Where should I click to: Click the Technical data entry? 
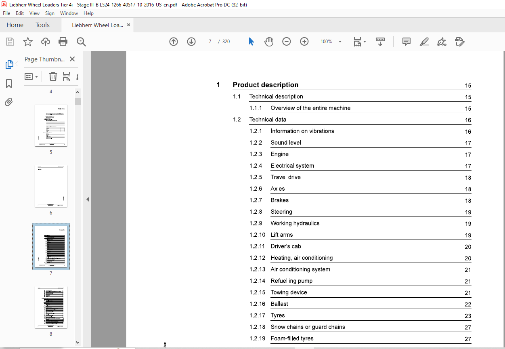click(x=268, y=120)
